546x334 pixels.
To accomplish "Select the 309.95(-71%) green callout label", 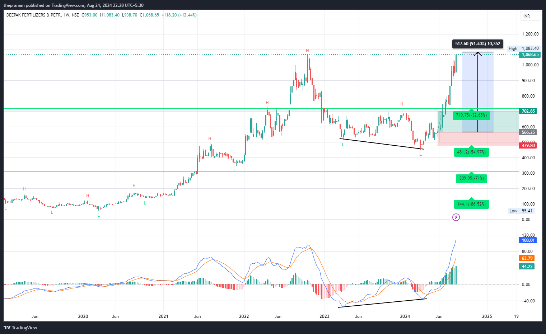I will (471, 178).
